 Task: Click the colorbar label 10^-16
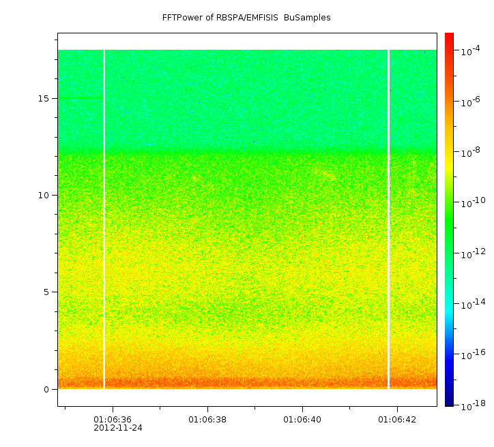(474, 355)
